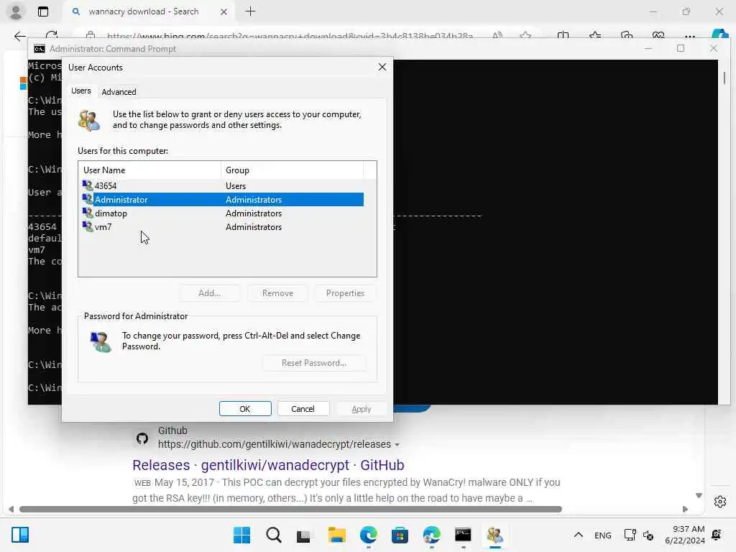The image size is (736, 552).
Task: Click Edge browser back arrow
Action: (x=19, y=36)
